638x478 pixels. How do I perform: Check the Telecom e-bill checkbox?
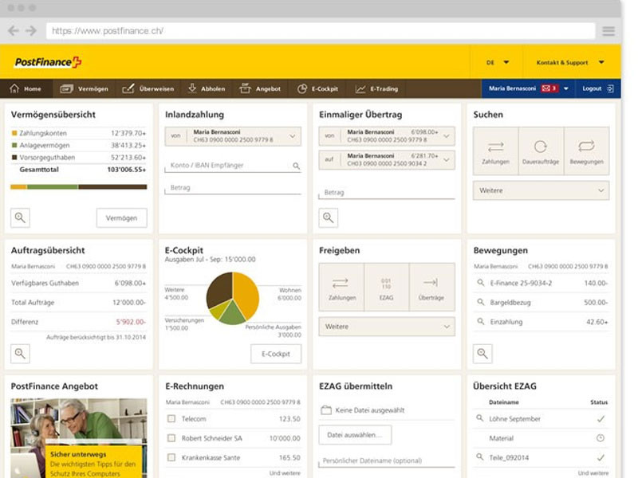click(171, 419)
